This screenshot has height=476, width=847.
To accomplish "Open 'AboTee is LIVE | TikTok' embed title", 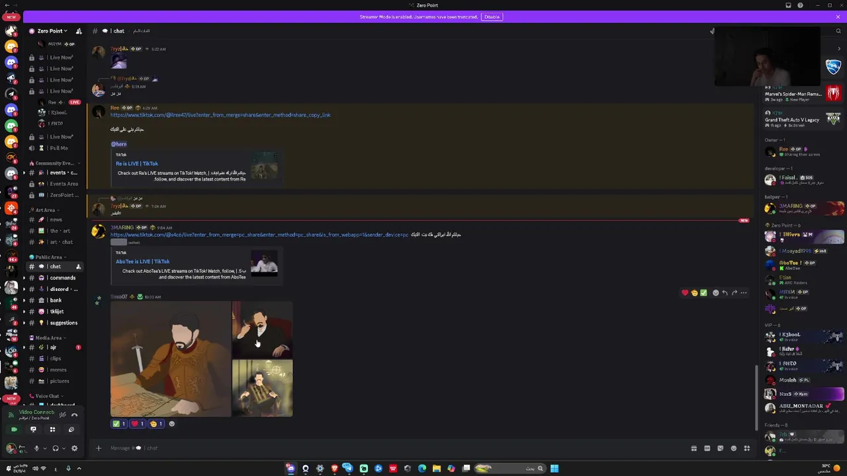I will coord(142,261).
